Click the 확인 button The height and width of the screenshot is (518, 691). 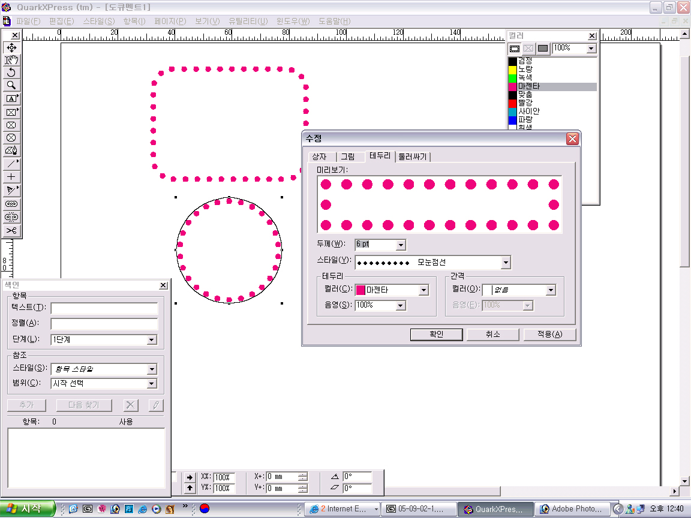tap(436, 335)
